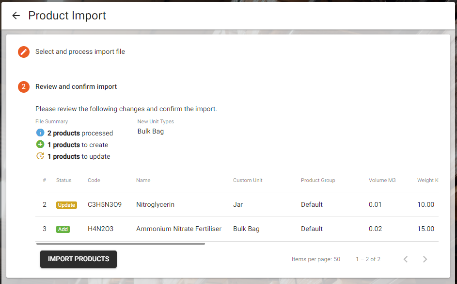This screenshot has width=457, height=284.
Task: Click the Jar custom unit cell
Action: [x=238, y=204]
